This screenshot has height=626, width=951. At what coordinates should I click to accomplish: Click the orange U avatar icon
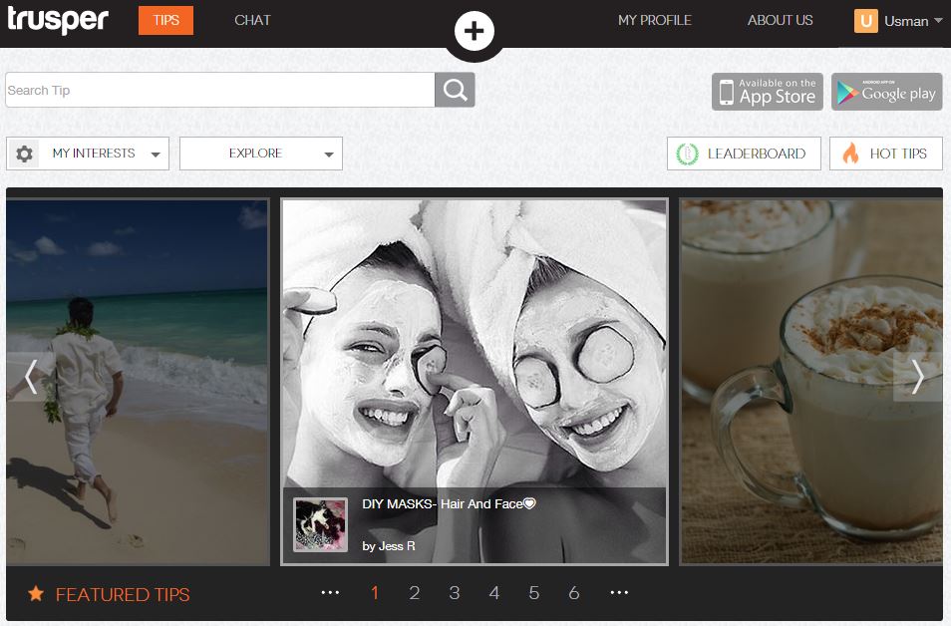(x=866, y=21)
